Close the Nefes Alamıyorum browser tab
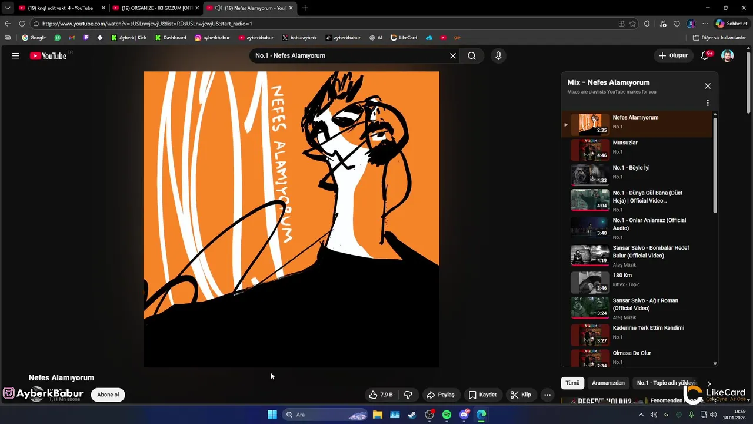753x424 pixels. pyautogui.click(x=291, y=8)
